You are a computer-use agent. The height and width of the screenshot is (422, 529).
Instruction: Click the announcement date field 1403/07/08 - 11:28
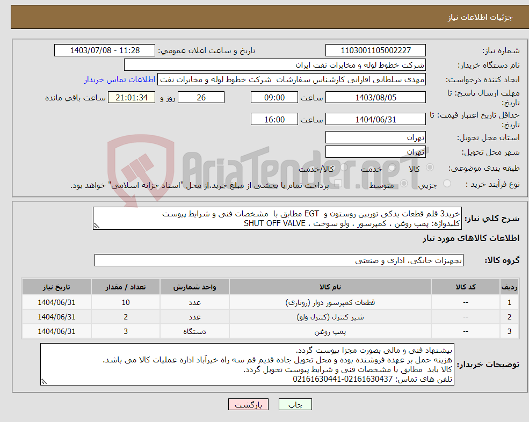tap(105, 50)
